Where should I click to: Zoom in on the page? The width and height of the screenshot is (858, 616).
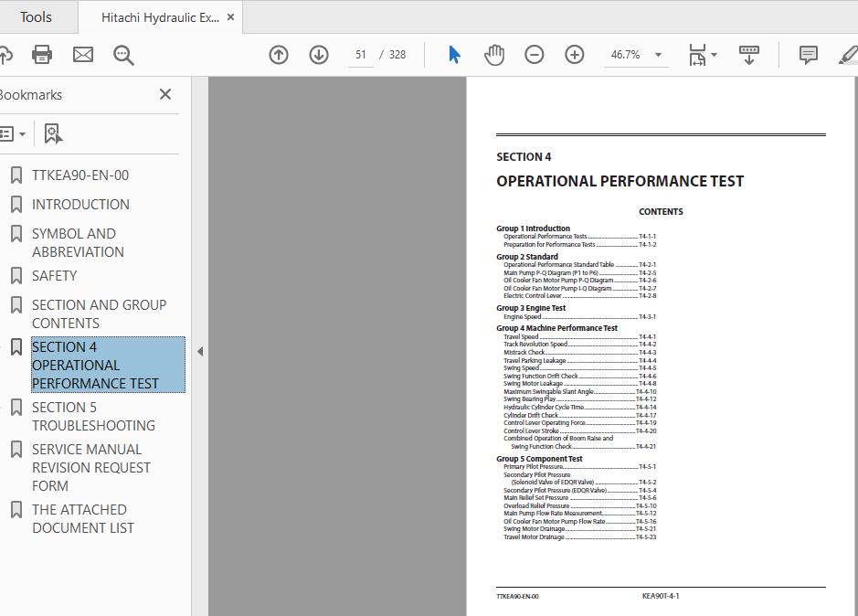click(574, 55)
